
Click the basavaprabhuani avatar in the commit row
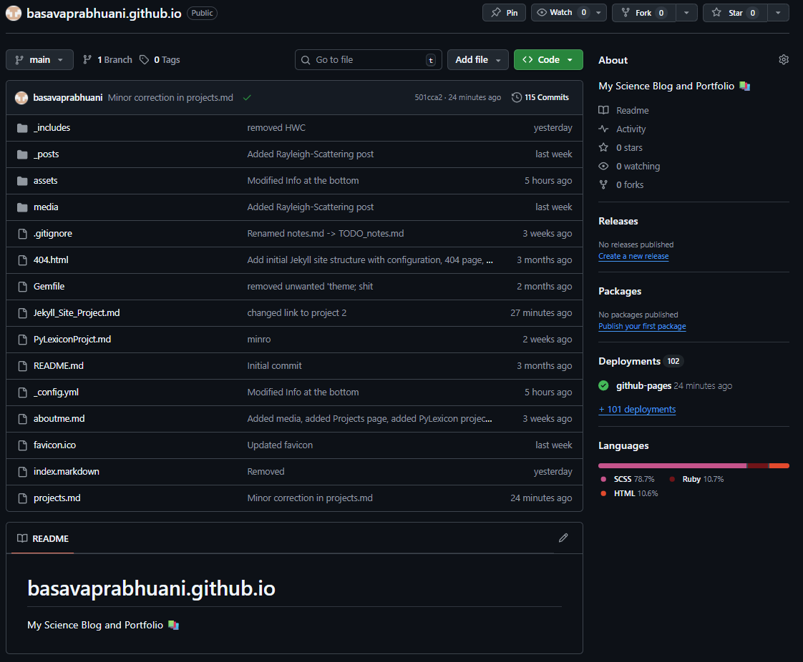coord(21,97)
